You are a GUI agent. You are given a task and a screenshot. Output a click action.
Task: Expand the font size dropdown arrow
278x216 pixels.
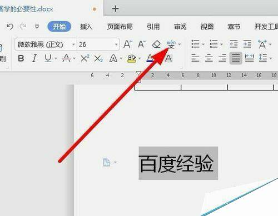pyautogui.click(x=116, y=44)
